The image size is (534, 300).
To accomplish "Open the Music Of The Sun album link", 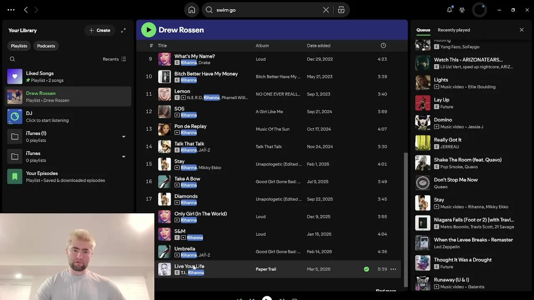I will coord(272,129).
